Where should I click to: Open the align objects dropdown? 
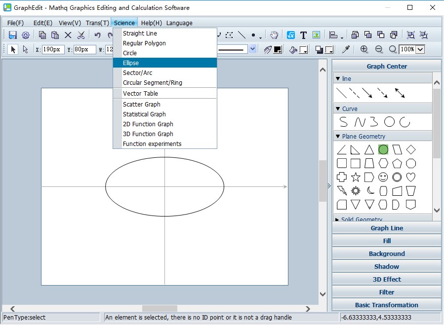click(x=342, y=37)
